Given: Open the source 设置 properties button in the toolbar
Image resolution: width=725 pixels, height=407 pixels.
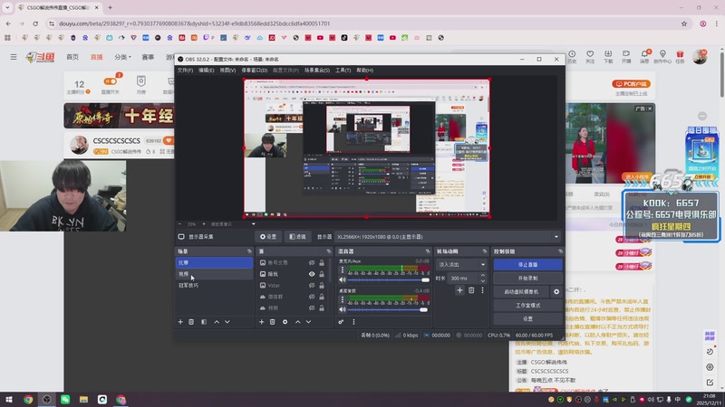Looking at the screenshot, I should point(268,237).
